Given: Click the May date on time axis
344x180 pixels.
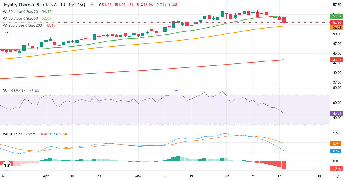Looking at the screenshot, I should (138, 176).
